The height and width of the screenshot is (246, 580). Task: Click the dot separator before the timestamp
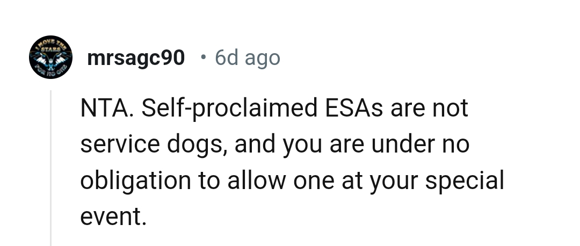pyautogui.click(x=202, y=56)
